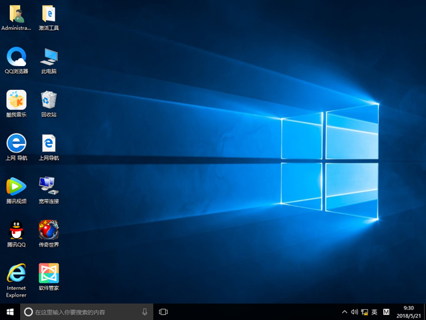Select the 此电脑 computer icon
Screen dimensions: 426x320
point(49,57)
